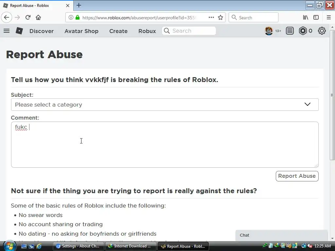Go to the Create menu item
Viewport: 335px width, 251px height.
[118, 31]
